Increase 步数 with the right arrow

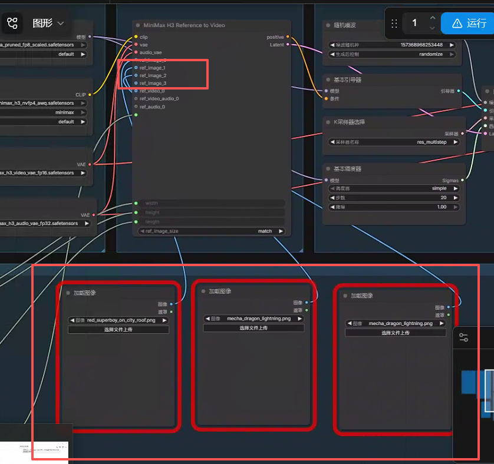pos(456,198)
